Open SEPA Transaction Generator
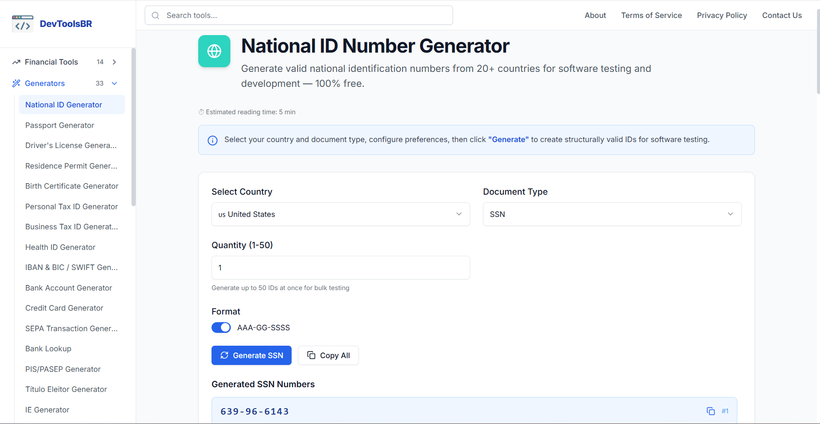The height and width of the screenshot is (424, 820). click(x=72, y=329)
